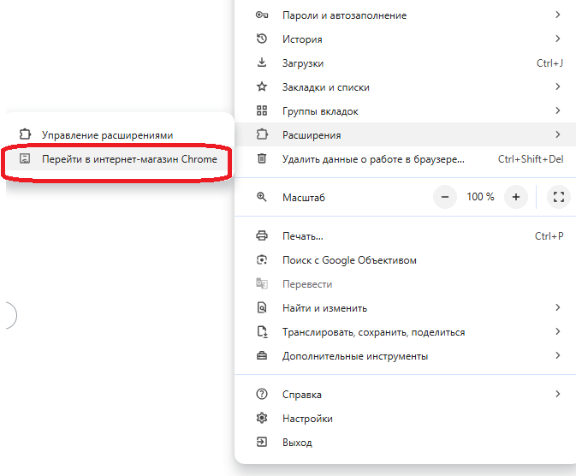
Task: Choose Выход to exit the browser
Action: tap(297, 443)
